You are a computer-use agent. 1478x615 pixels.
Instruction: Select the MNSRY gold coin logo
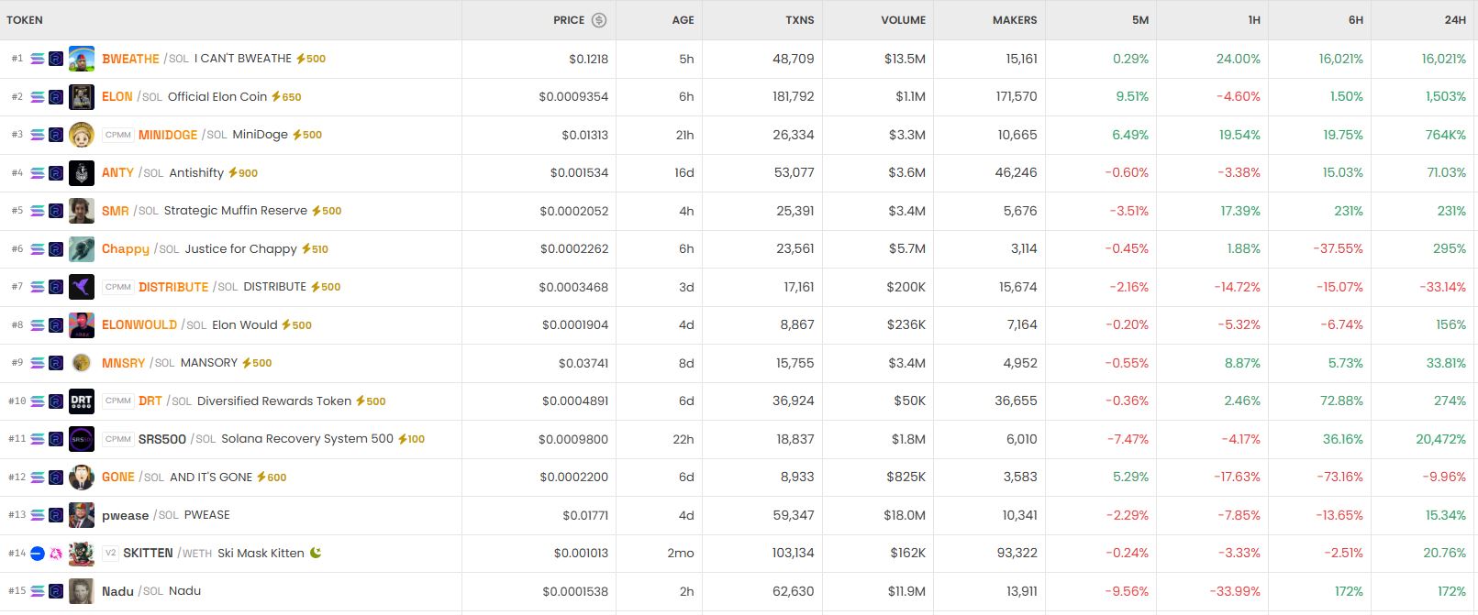coord(82,363)
